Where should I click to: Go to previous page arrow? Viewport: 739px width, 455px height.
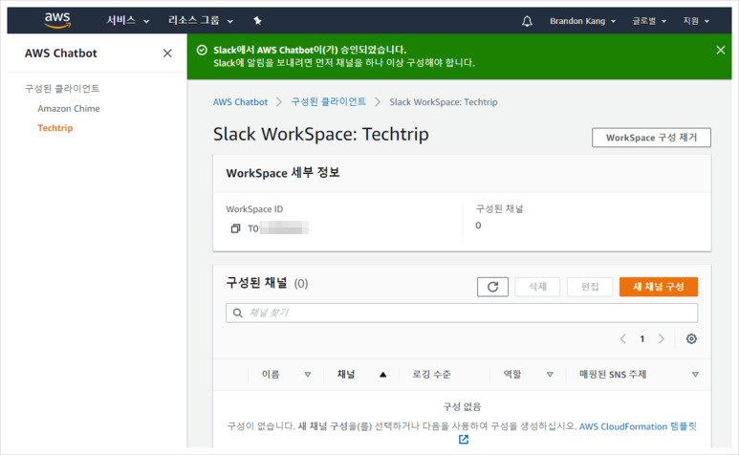[622, 338]
